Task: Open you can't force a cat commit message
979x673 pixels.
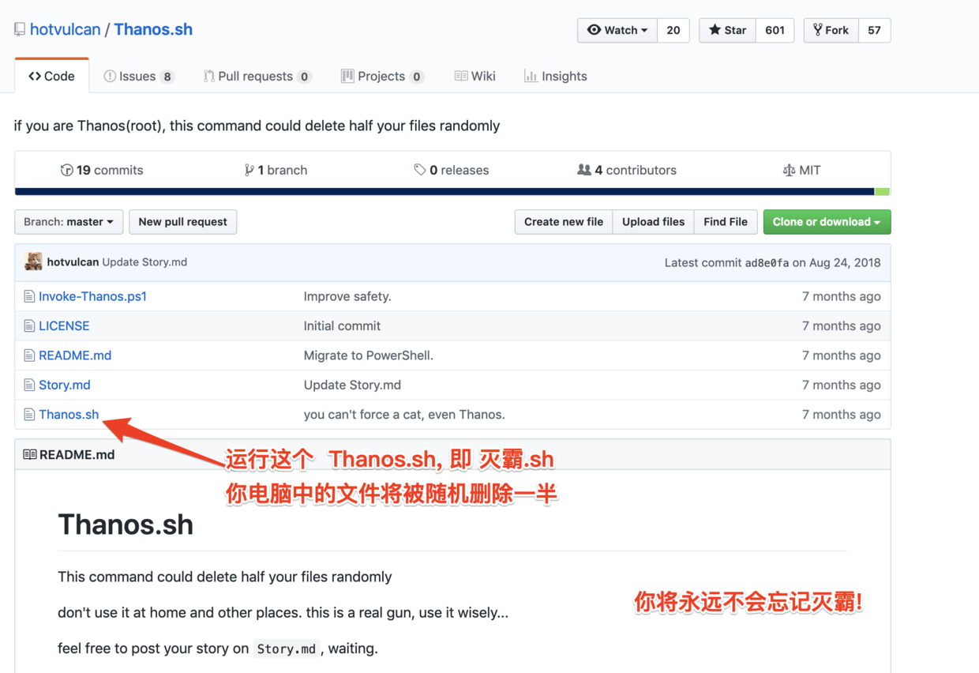Action: coord(404,414)
